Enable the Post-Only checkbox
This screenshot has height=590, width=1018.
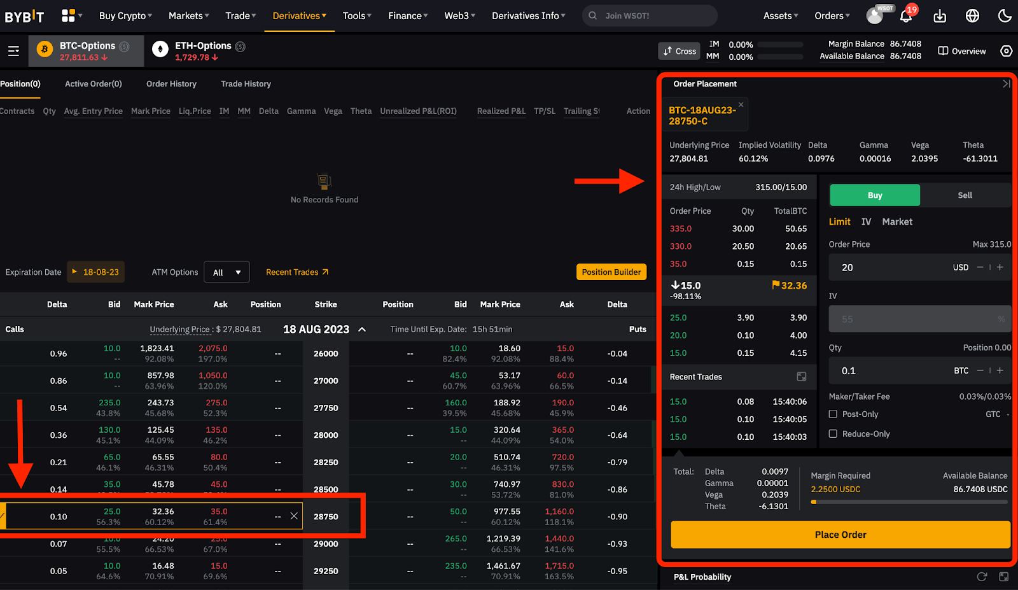pos(833,414)
